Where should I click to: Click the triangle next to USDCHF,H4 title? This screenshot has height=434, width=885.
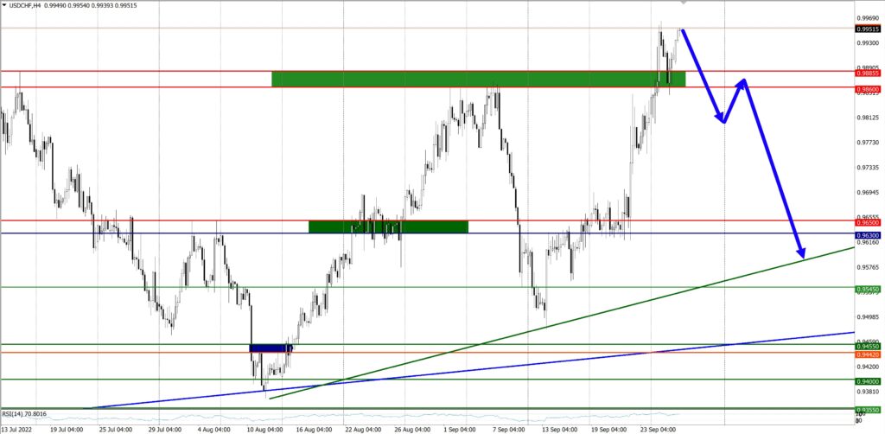(4, 6)
